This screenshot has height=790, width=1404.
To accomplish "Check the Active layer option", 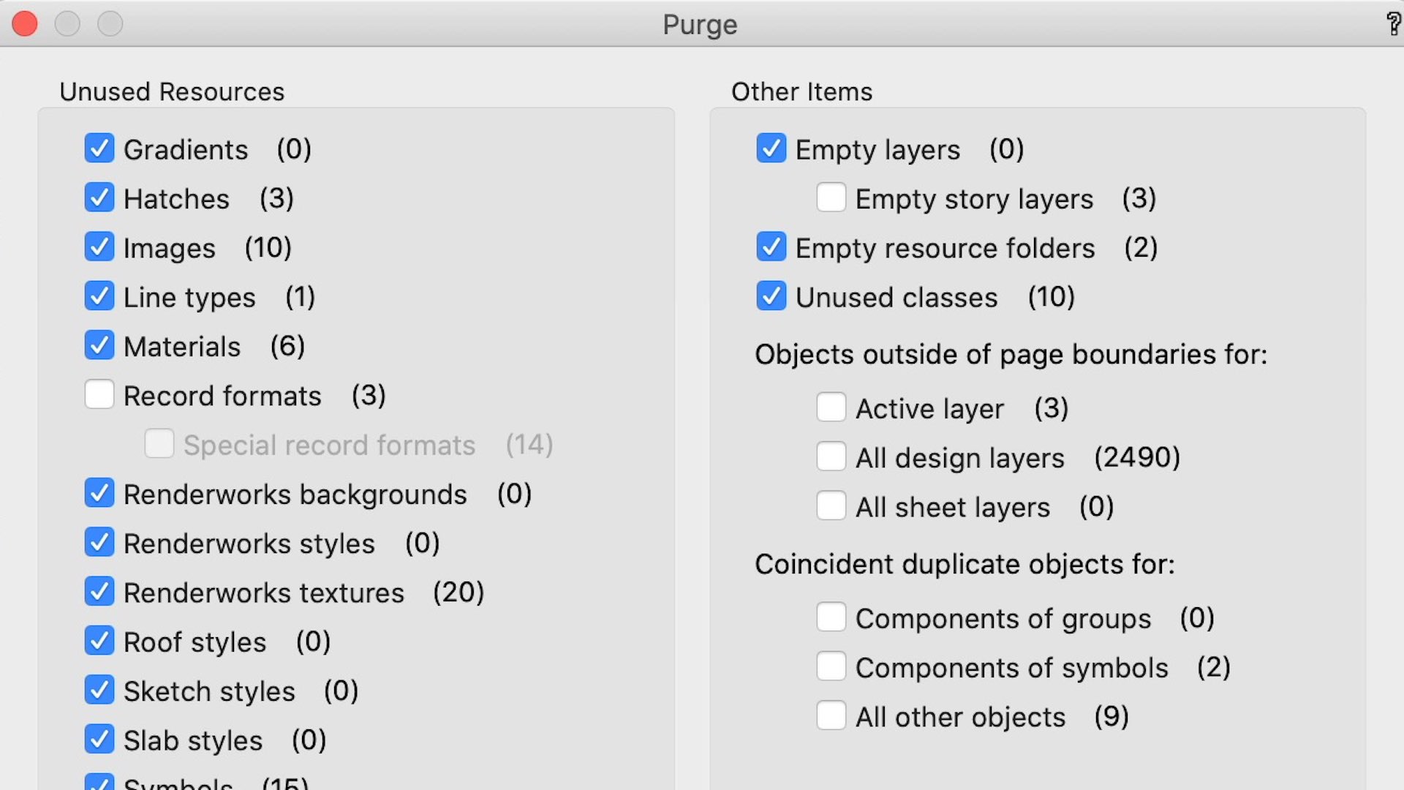I will click(x=831, y=407).
